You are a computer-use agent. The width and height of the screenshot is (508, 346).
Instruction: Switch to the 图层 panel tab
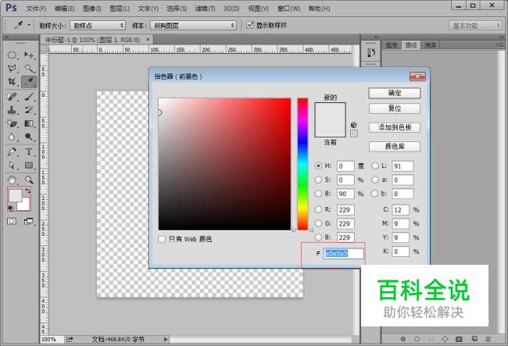click(x=392, y=45)
